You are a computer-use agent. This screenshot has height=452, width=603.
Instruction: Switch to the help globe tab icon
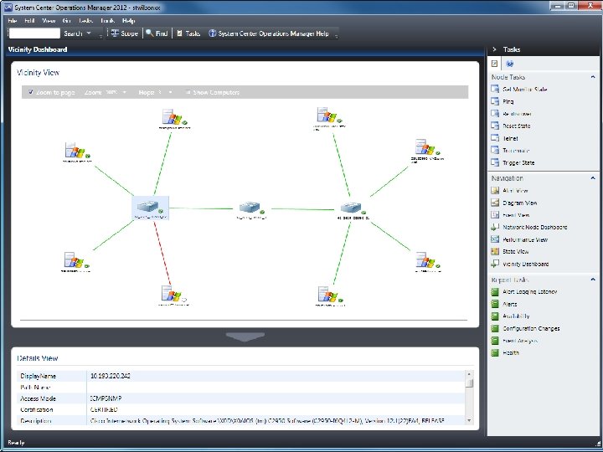pyautogui.click(x=509, y=64)
